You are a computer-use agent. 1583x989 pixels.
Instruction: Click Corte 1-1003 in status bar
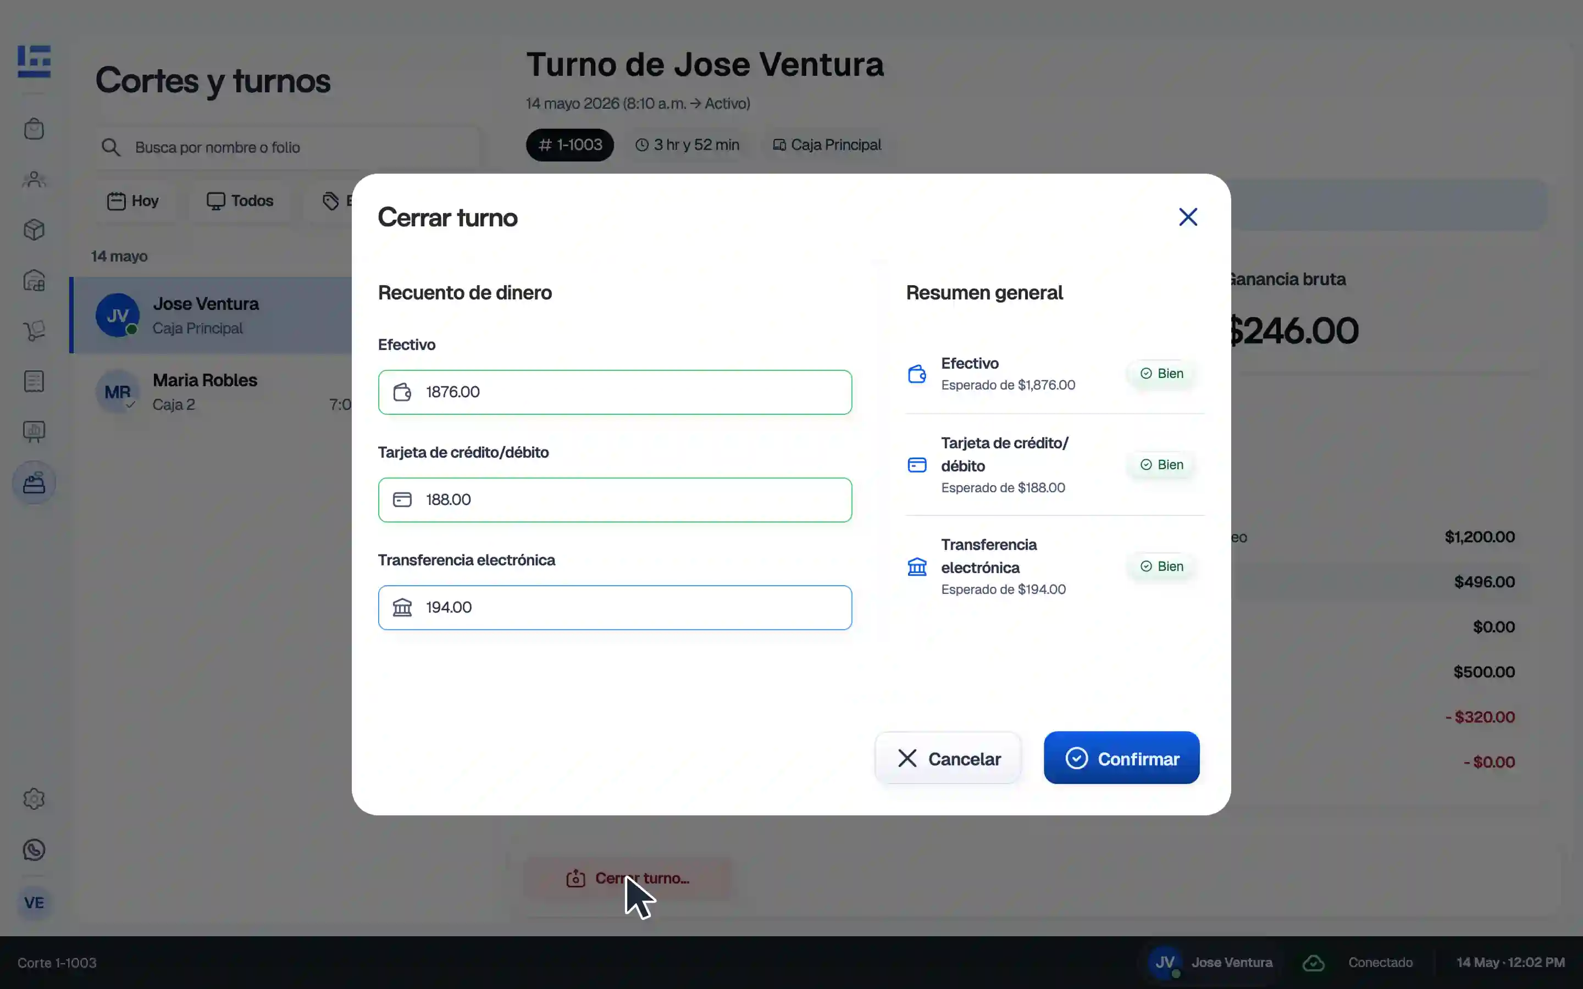coord(57,963)
